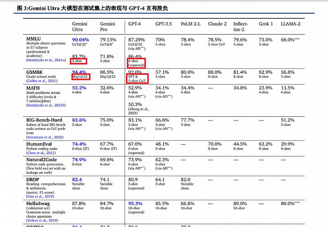This screenshot has width=328, height=227.
Task: Click the '78.5%' Claude 2 MMLU score
Action: (x=215, y=40)
